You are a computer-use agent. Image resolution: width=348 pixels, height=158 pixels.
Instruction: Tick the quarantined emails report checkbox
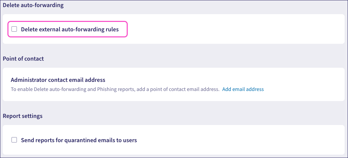(14, 140)
